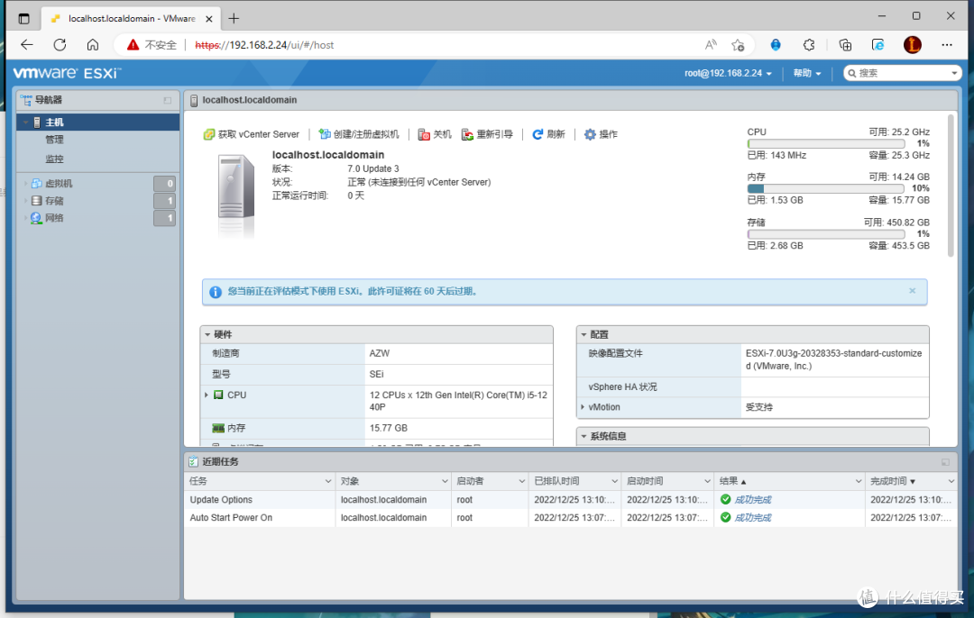Screen dimensions: 974x618
Task: Click the 获取 vCenter Server icon
Action: point(210,133)
